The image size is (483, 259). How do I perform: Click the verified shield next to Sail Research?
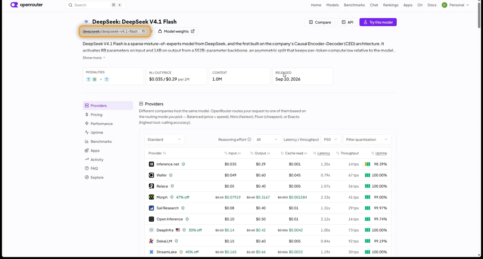(x=183, y=208)
